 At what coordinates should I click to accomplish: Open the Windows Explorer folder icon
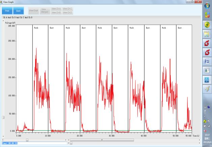207,34
